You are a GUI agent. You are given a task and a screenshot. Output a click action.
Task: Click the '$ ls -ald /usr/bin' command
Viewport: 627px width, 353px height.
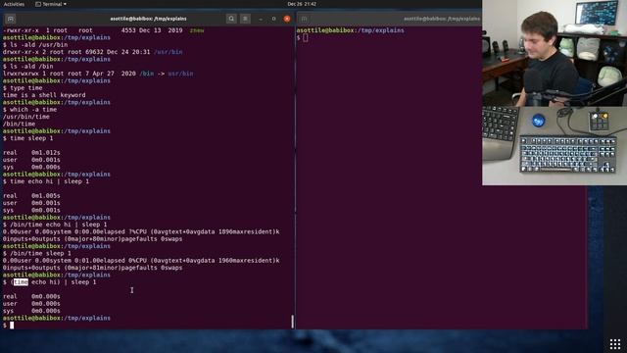point(35,45)
